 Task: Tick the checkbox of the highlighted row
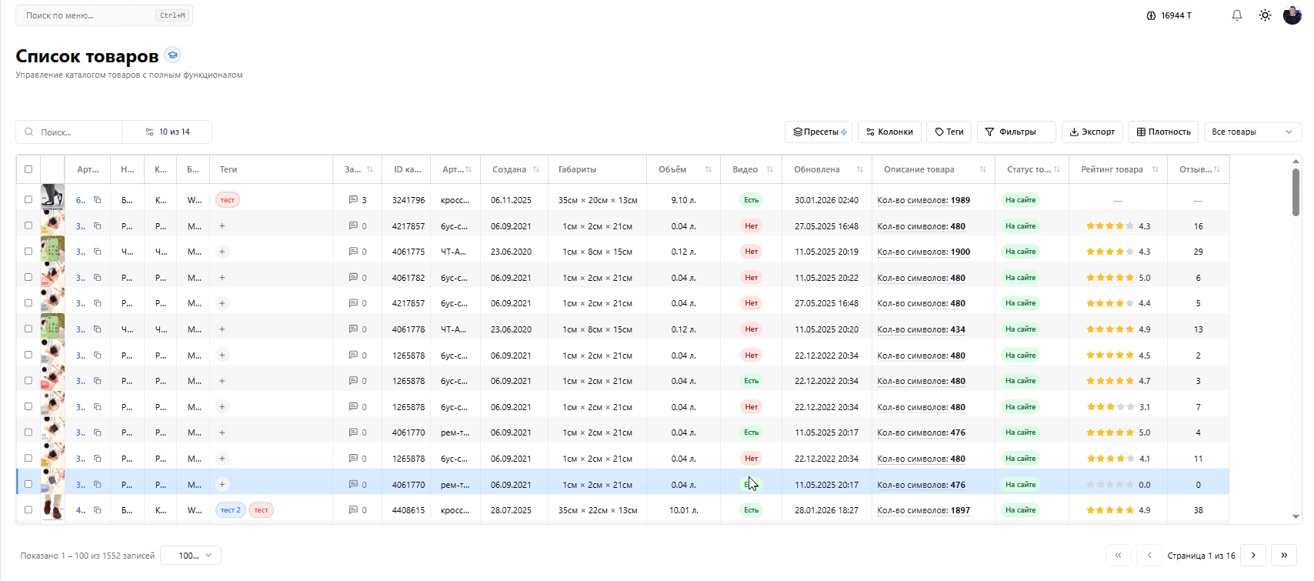[x=28, y=485]
